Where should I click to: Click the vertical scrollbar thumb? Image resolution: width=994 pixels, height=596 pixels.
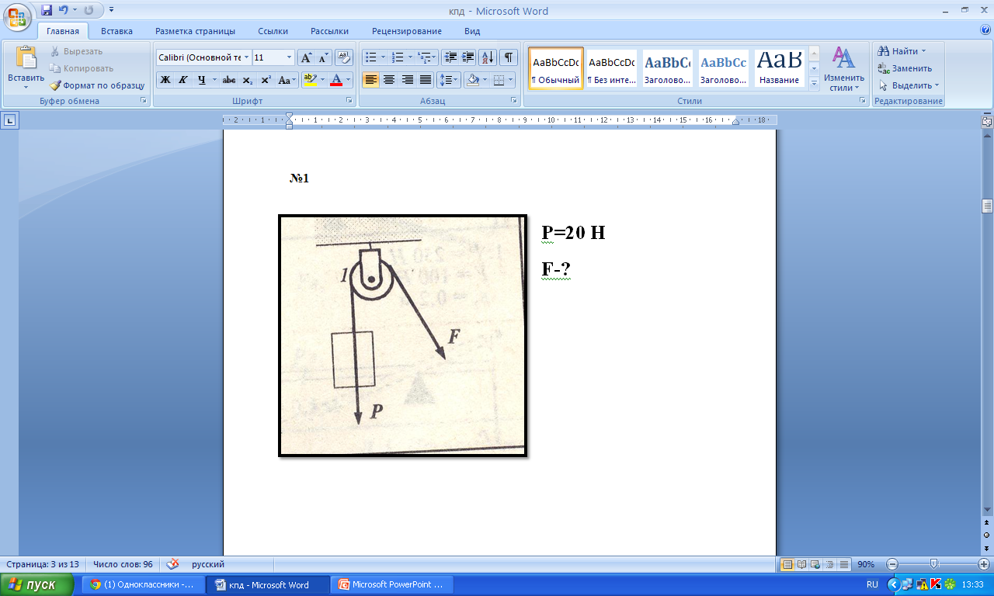click(x=987, y=206)
